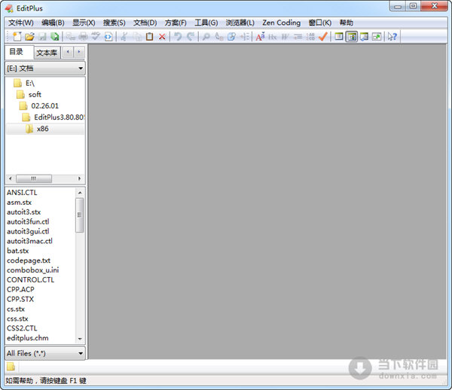Click the Replace icon
The width and height of the screenshot is (452, 390).
pos(218,37)
